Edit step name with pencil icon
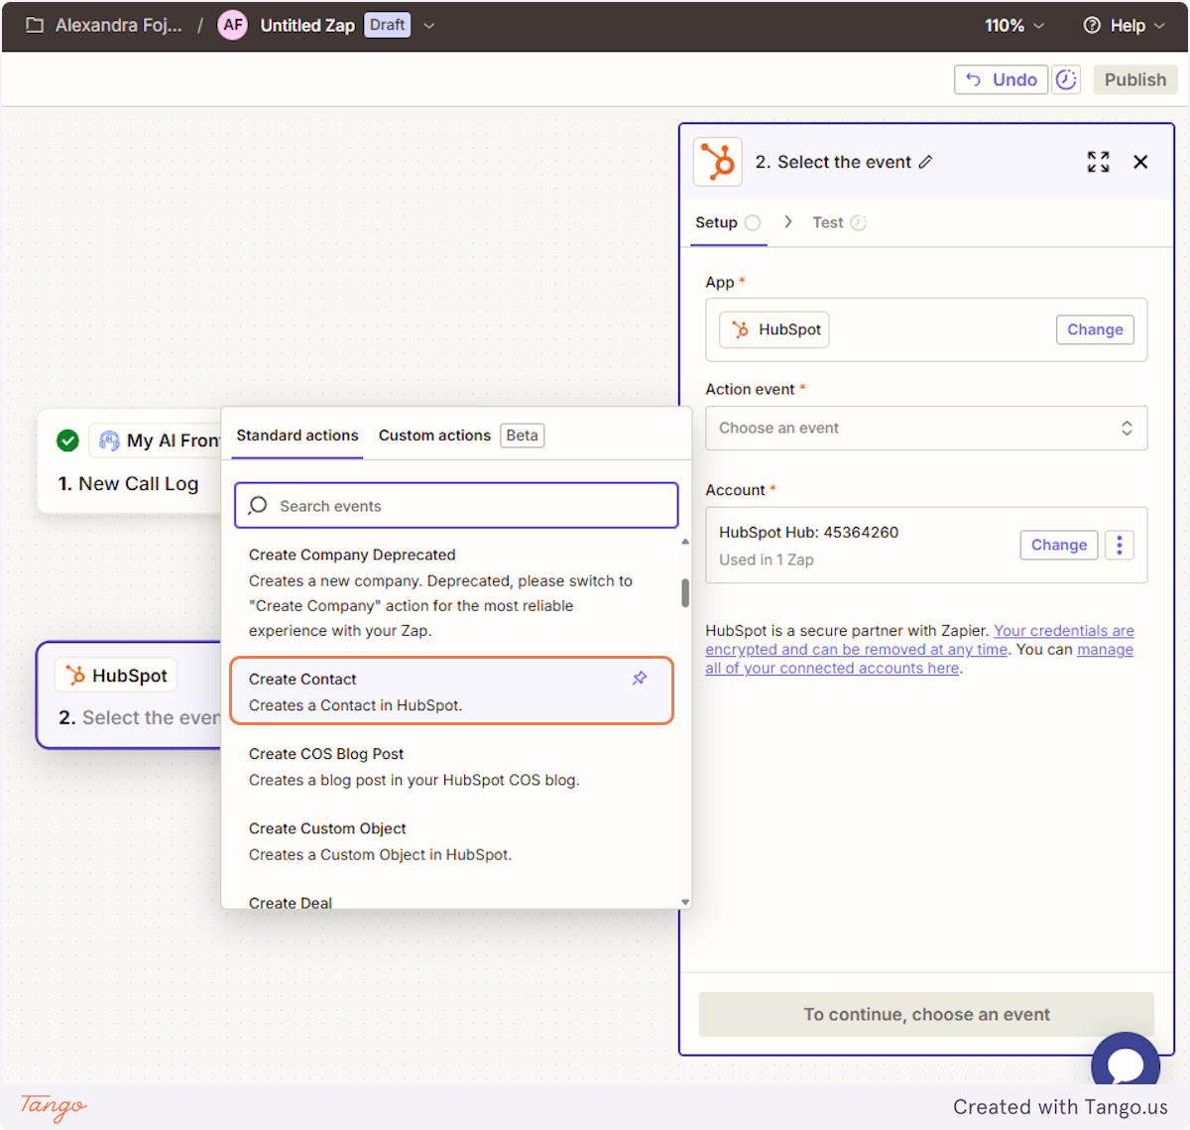 [925, 162]
